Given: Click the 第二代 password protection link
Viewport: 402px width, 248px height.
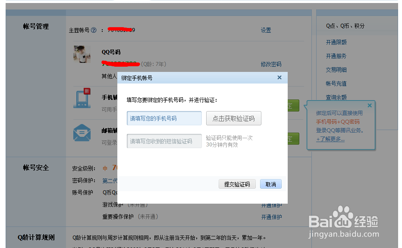Looking at the screenshot, I should (x=110, y=181).
